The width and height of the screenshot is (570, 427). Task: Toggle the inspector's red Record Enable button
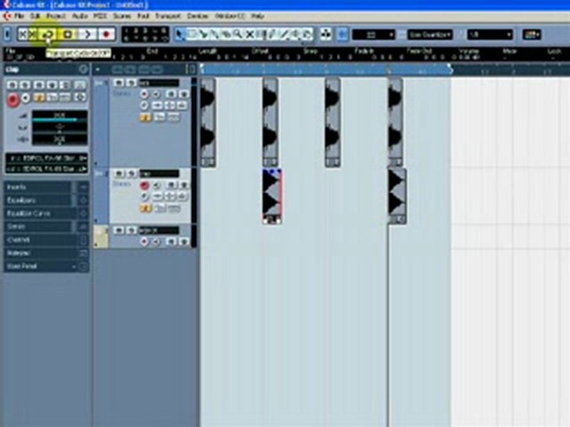click(12, 100)
